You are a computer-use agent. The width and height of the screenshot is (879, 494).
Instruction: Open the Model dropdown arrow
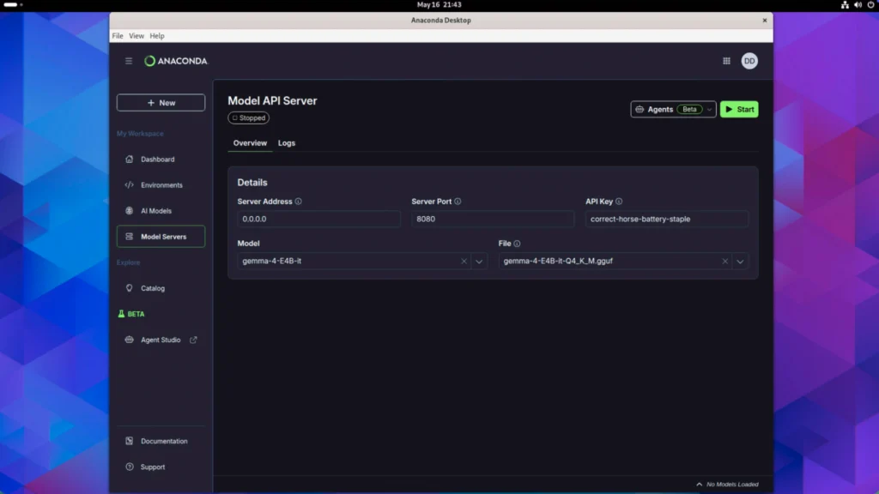point(479,262)
